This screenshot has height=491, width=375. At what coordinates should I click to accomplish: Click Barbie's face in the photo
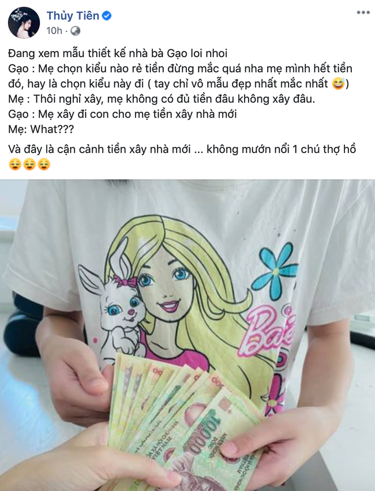pos(167,285)
